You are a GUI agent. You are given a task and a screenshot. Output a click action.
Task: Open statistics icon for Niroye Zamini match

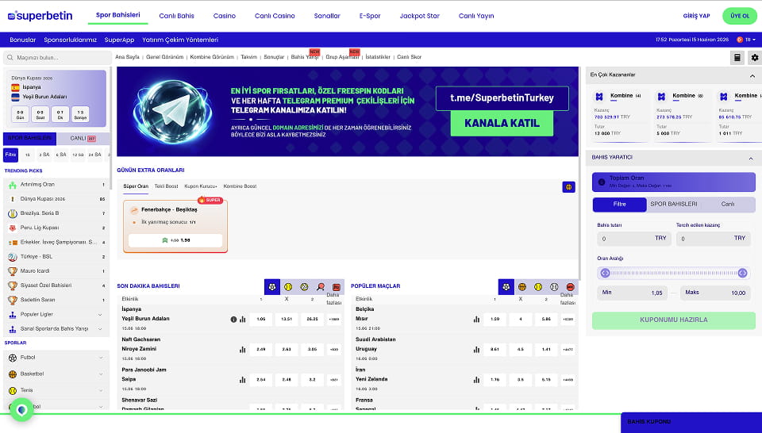click(243, 350)
